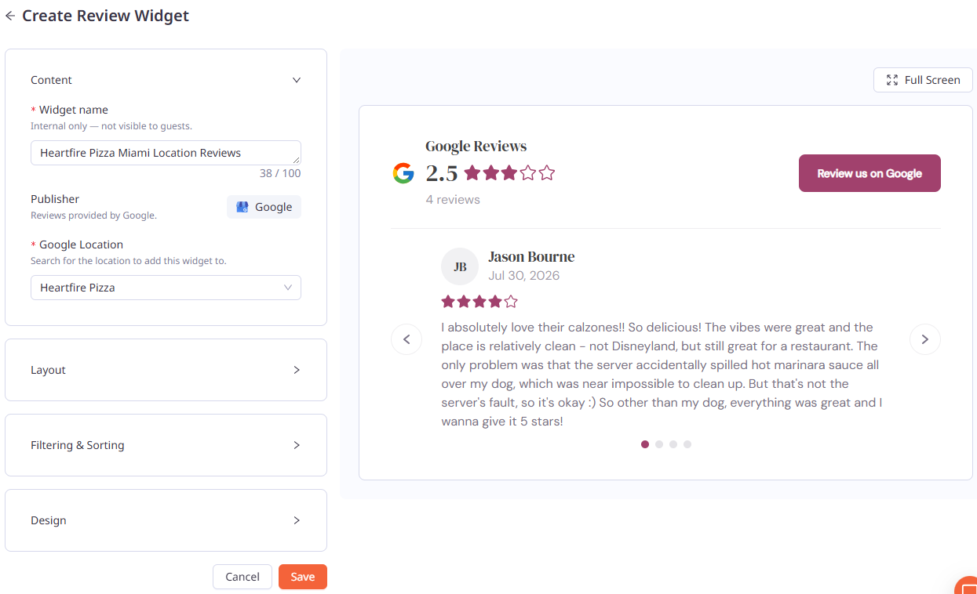Select the fourth carousel dot
This screenshot has width=977, height=594.
pyautogui.click(x=687, y=444)
